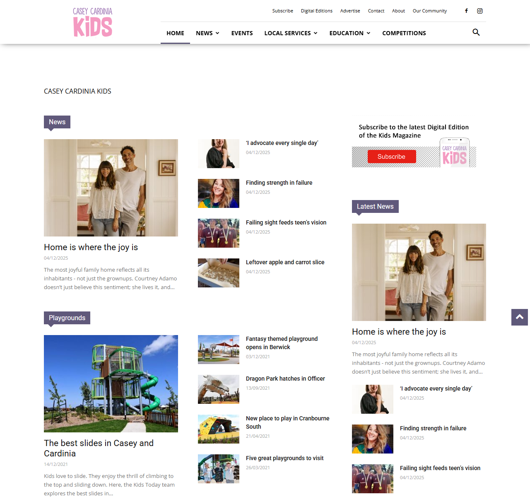Open the Digital Editions link
This screenshot has width=530, height=497.
tap(317, 11)
